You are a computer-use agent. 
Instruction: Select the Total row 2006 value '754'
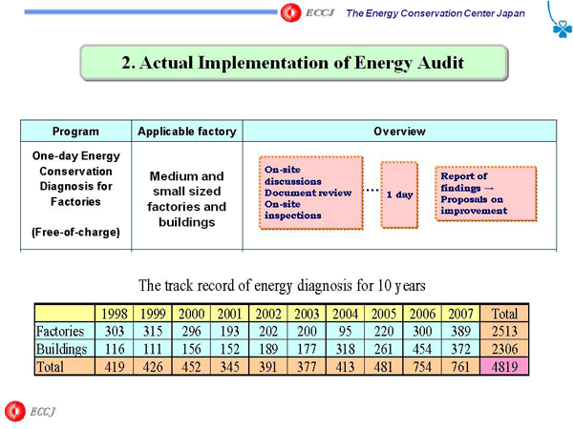[422, 366]
